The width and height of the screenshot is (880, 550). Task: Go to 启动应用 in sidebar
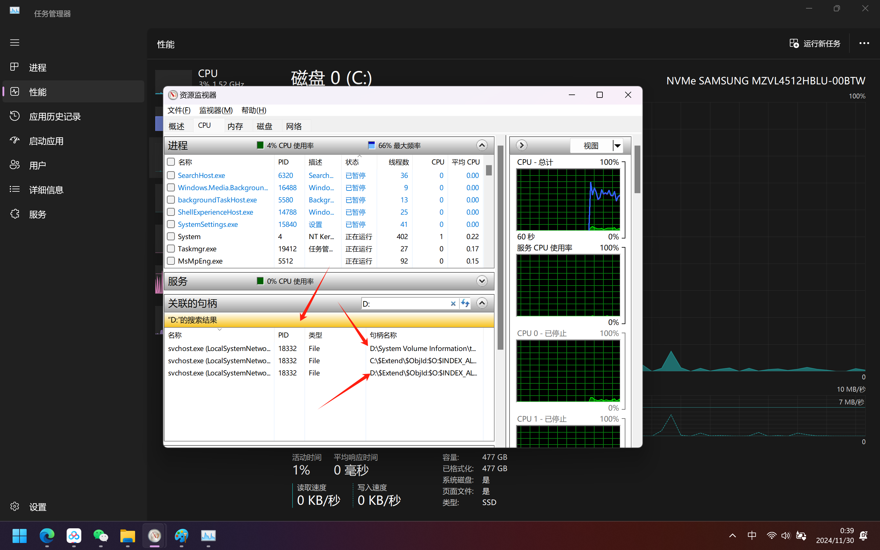click(x=46, y=141)
